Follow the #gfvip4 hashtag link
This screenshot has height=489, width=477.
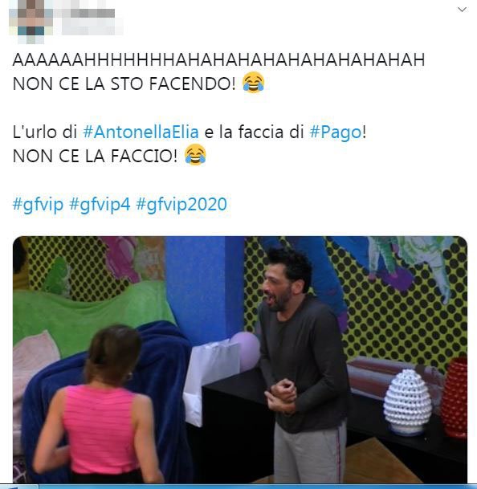pyautogui.click(x=100, y=204)
